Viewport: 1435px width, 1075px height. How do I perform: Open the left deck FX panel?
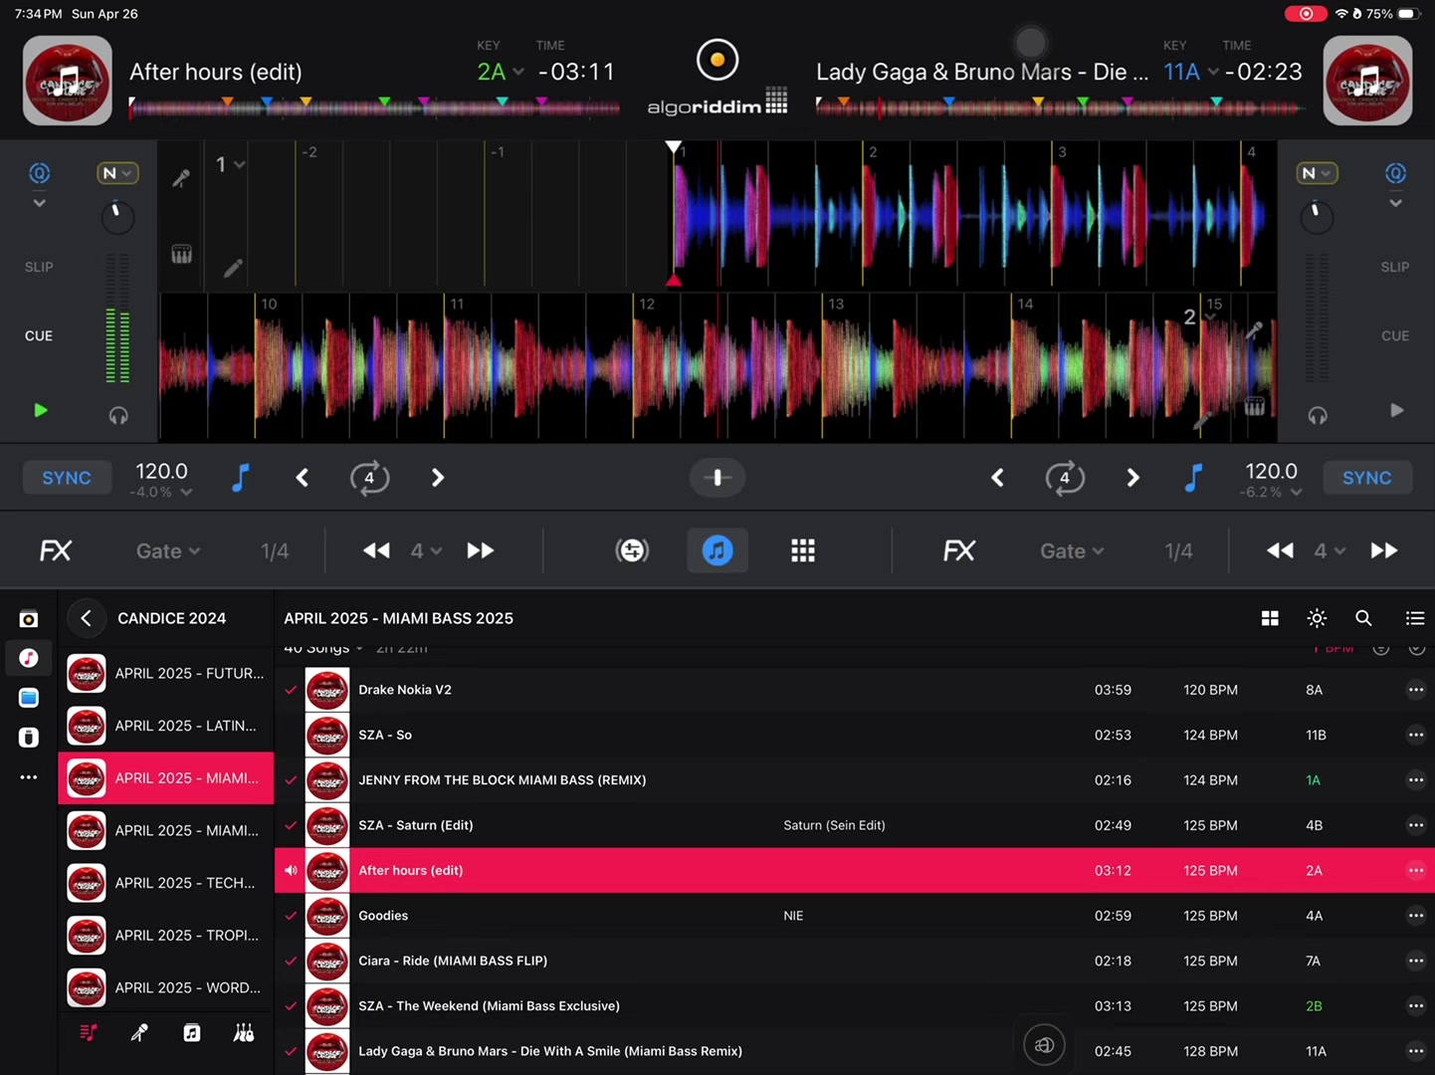point(56,550)
